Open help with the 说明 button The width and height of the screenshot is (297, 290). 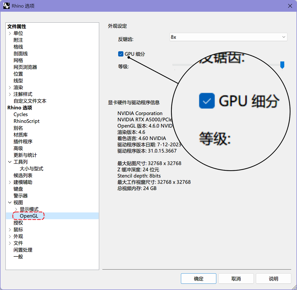click(x=274, y=279)
